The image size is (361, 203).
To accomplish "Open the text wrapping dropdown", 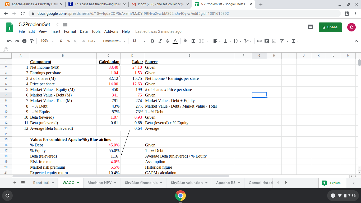I will (238, 41).
